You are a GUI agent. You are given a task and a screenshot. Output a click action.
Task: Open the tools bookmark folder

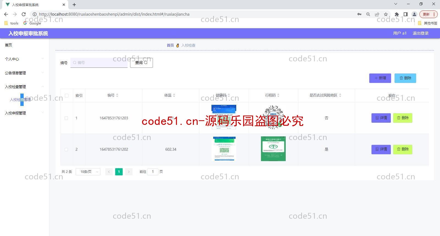[12, 23]
